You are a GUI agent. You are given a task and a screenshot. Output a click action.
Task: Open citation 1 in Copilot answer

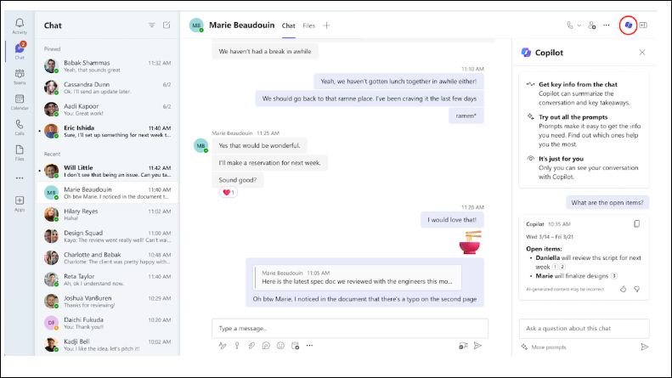pos(555,267)
